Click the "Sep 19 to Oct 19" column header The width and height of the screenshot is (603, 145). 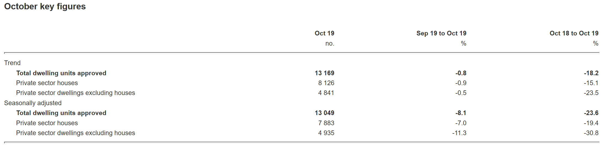click(x=441, y=33)
